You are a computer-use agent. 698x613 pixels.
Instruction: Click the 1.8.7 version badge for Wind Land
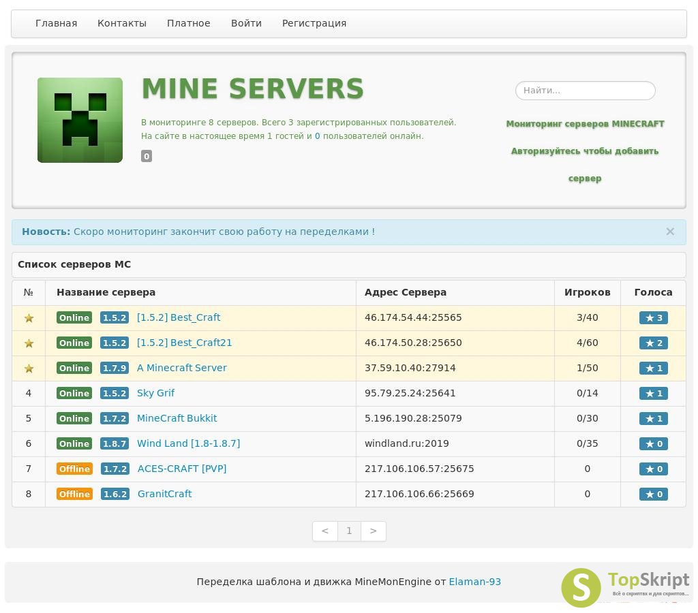(x=115, y=443)
